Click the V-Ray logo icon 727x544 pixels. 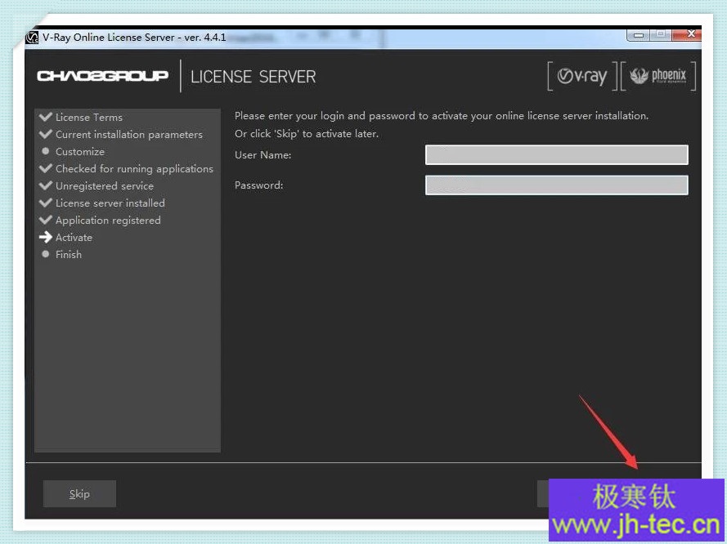coord(582,76)
